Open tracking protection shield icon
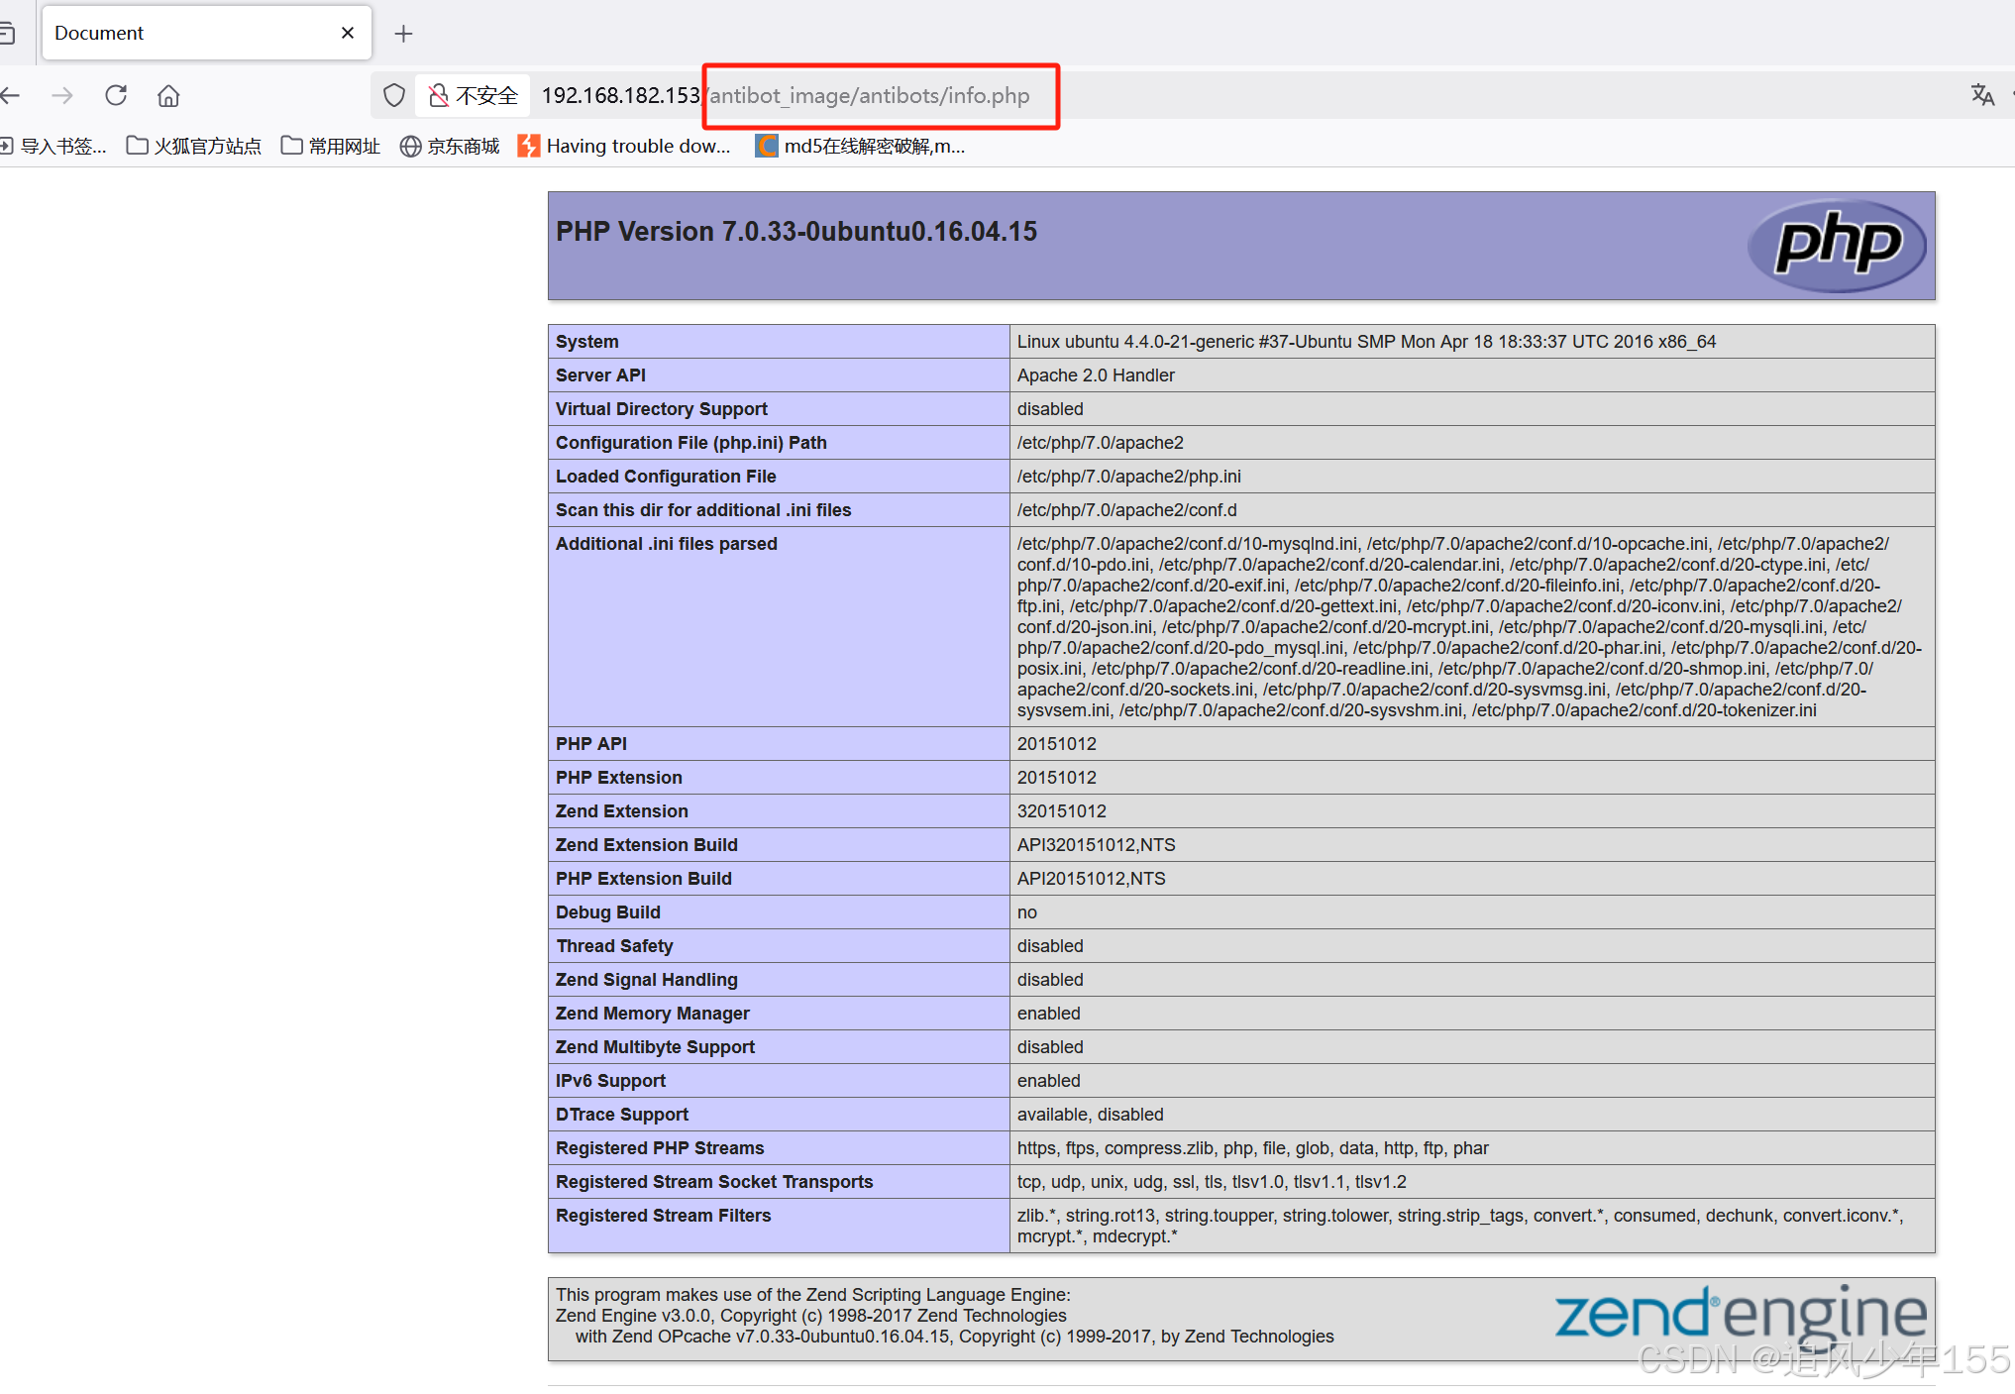The image size is (2015, 1394). (394, 95)
